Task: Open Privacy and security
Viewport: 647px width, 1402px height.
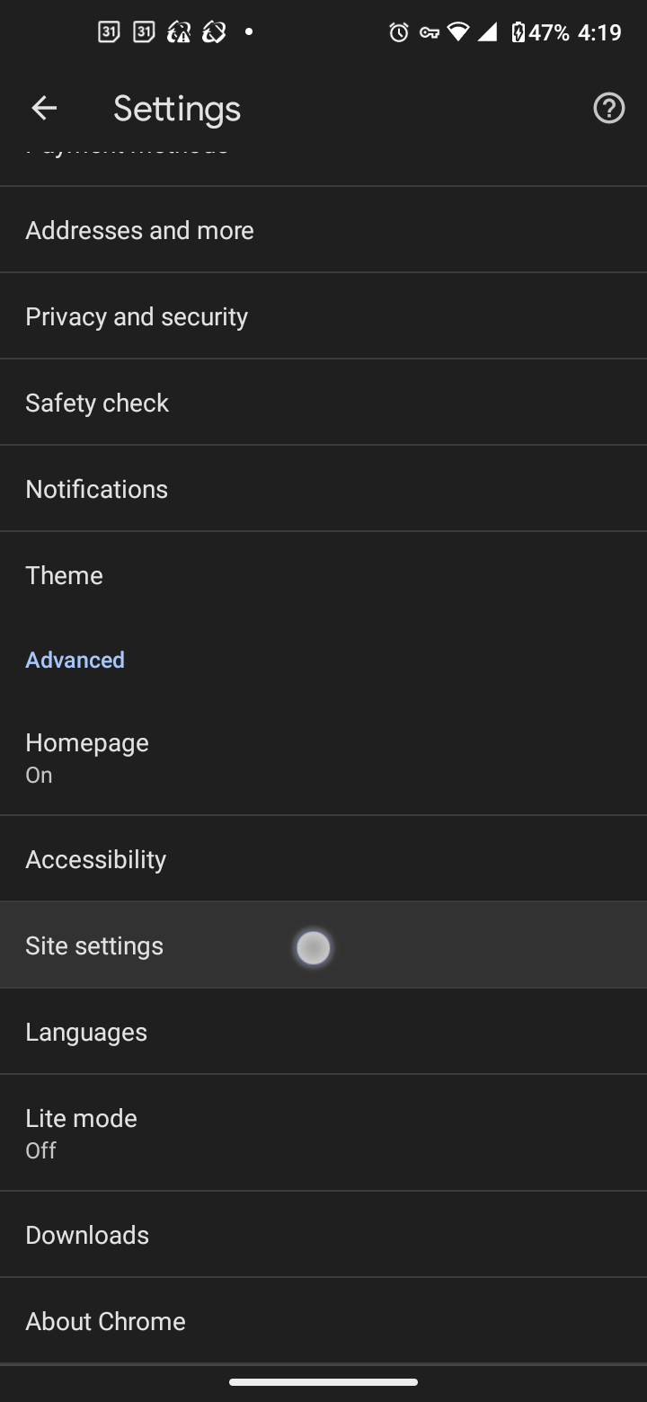Action: (x=323, y=316)
